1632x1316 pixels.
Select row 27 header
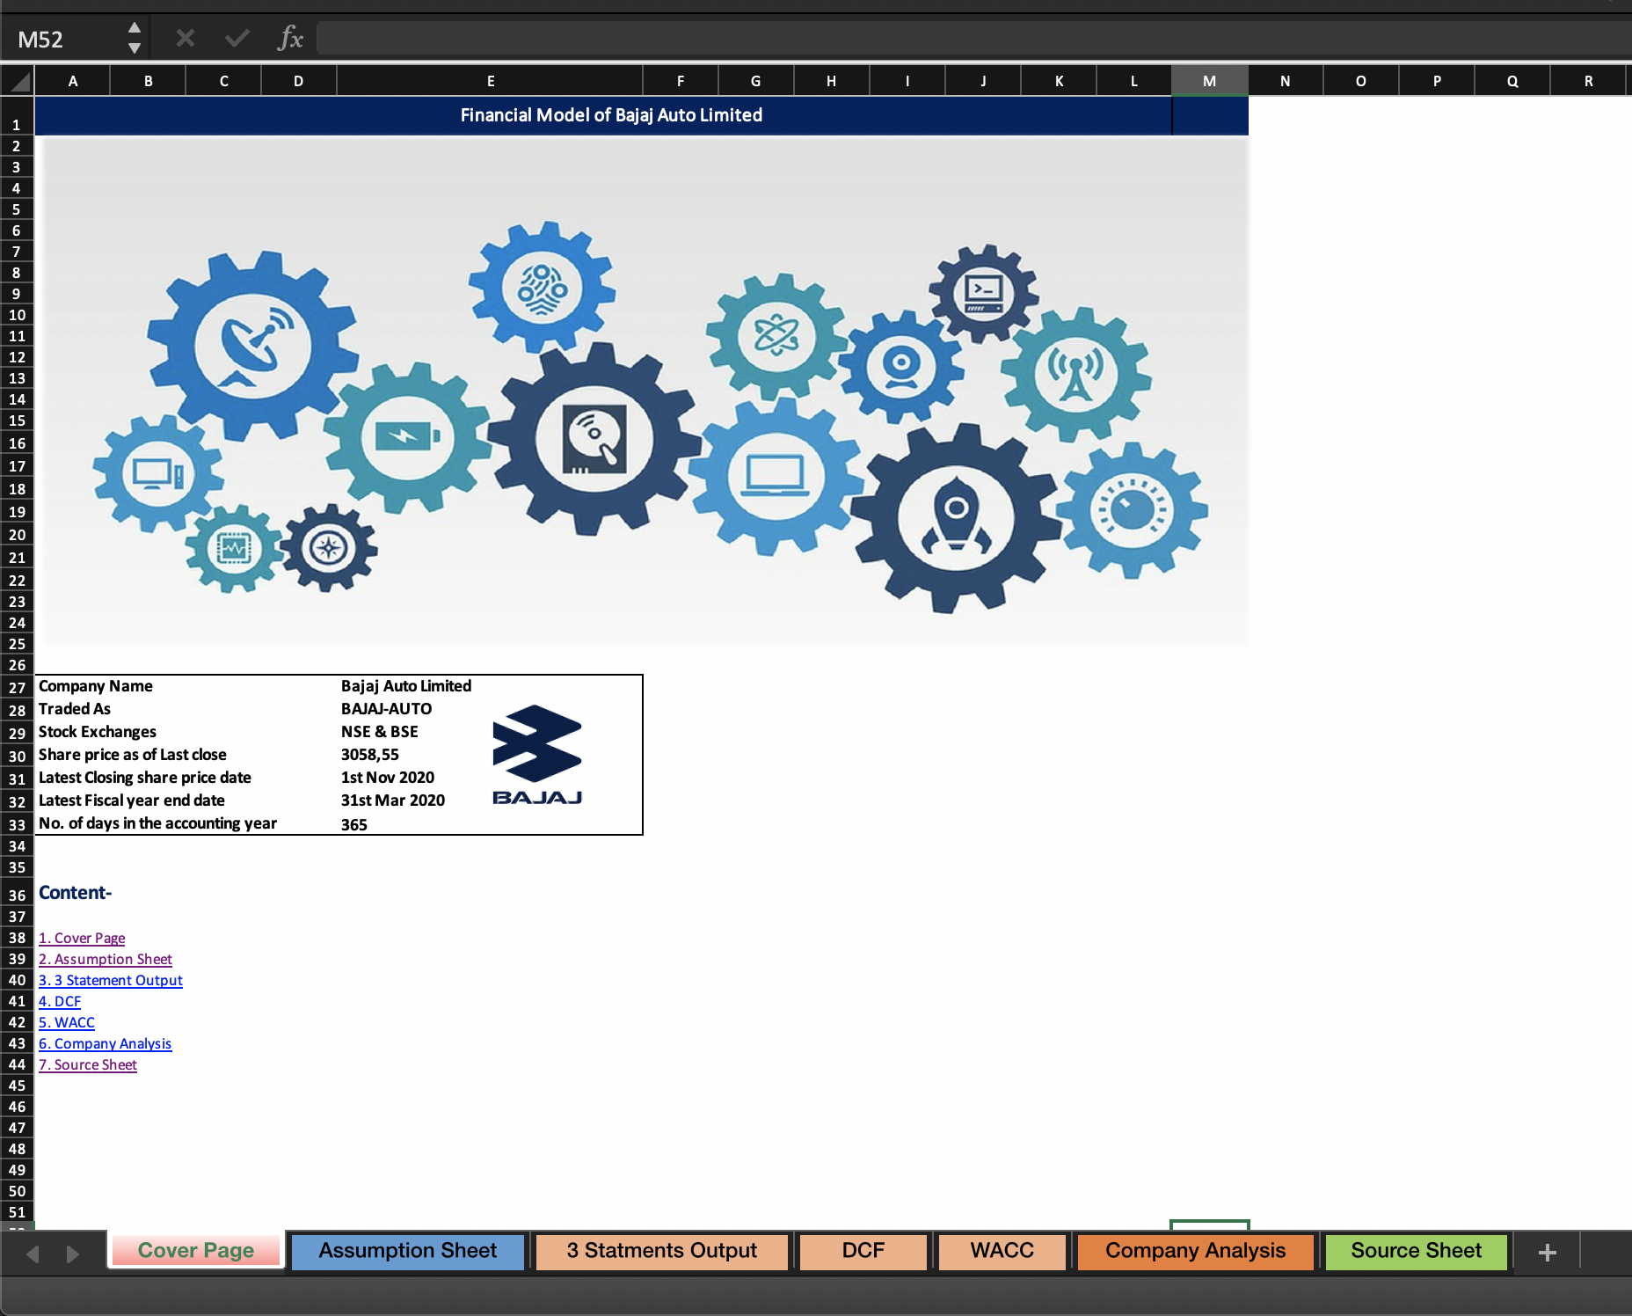point(17,688)
